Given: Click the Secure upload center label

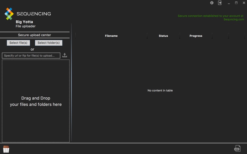Looking at the screenshot, I should click(x=35, y=35).
